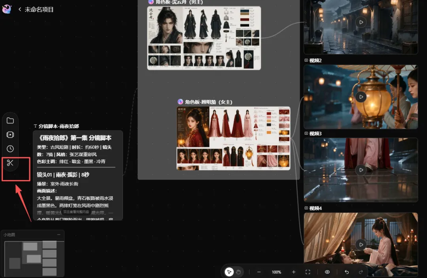Open the scissors editing tool in sidebar
Image resolution: width=427 pixels, height=278 pixels.
coord(10,163)
